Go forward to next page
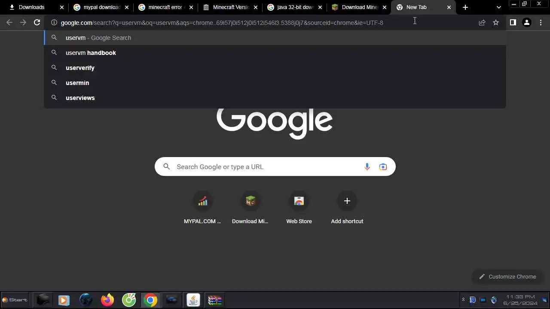Image resolution: width=550 pixels, height=309 pixels. pos(23,22)
